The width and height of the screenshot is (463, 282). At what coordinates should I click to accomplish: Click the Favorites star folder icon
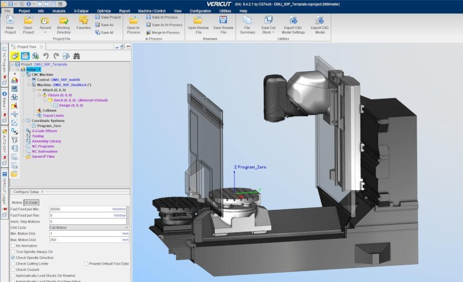tap(83, 20)
